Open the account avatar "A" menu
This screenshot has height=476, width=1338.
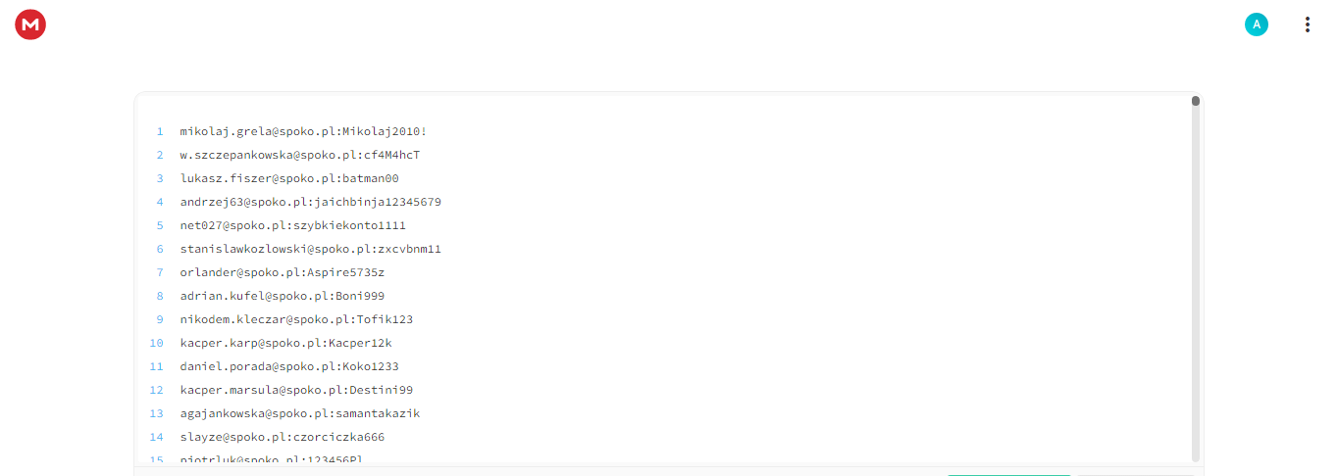[x=1256, y=24]
